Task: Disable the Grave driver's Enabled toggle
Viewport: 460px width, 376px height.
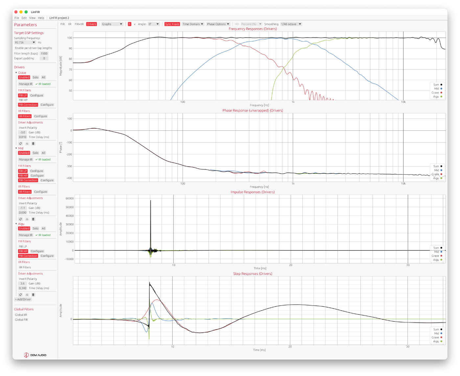Action: [24, 77]
